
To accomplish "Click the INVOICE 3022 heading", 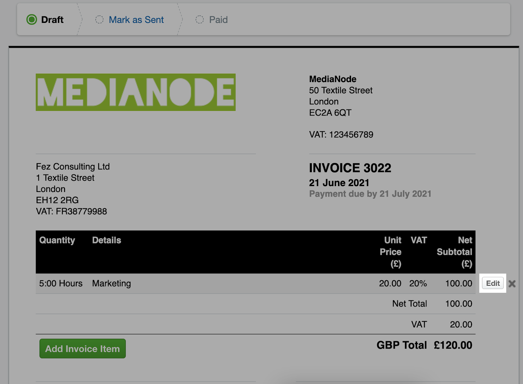I will coord(350,168).
